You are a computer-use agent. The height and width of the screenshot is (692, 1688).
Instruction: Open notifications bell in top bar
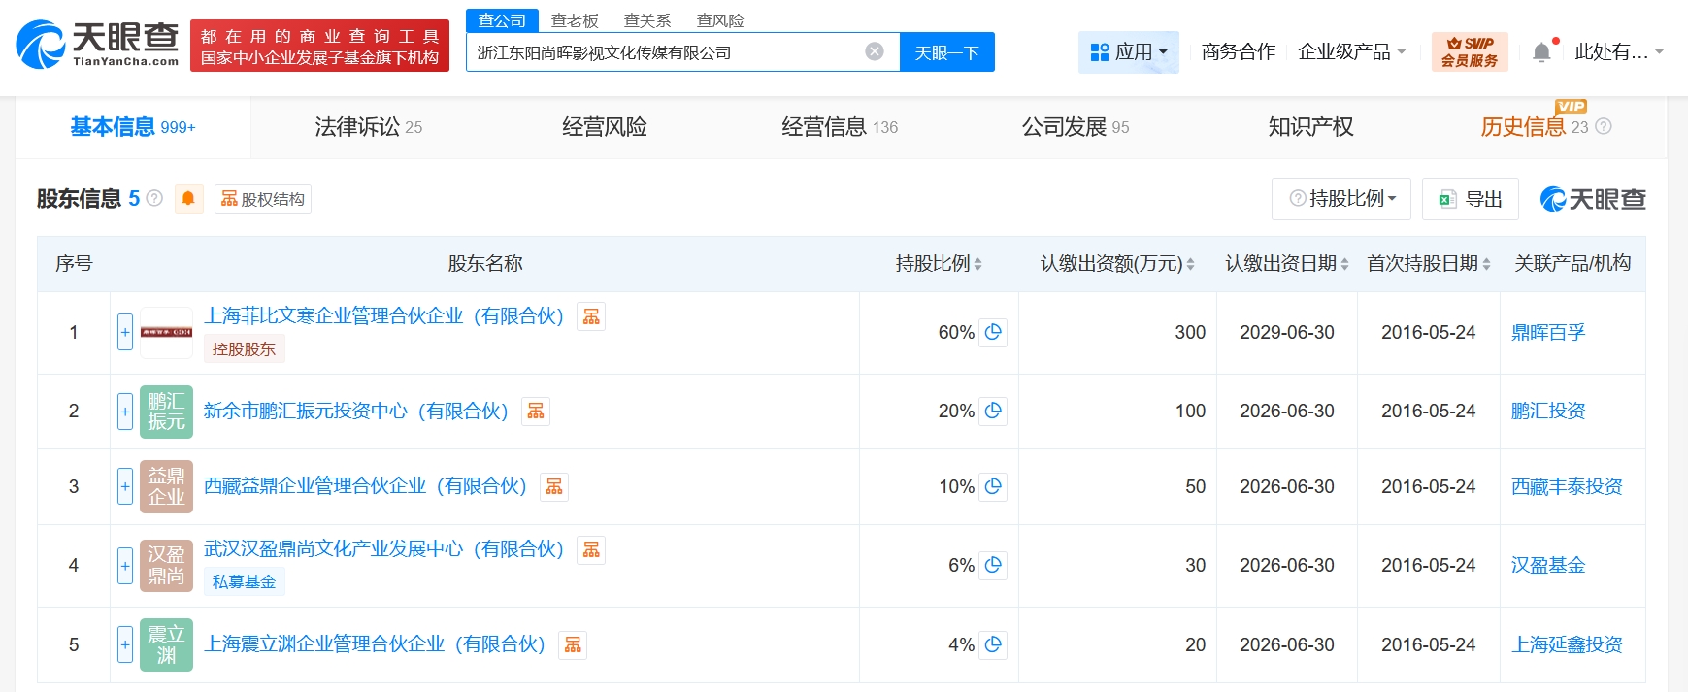(x=1541, y=52)
